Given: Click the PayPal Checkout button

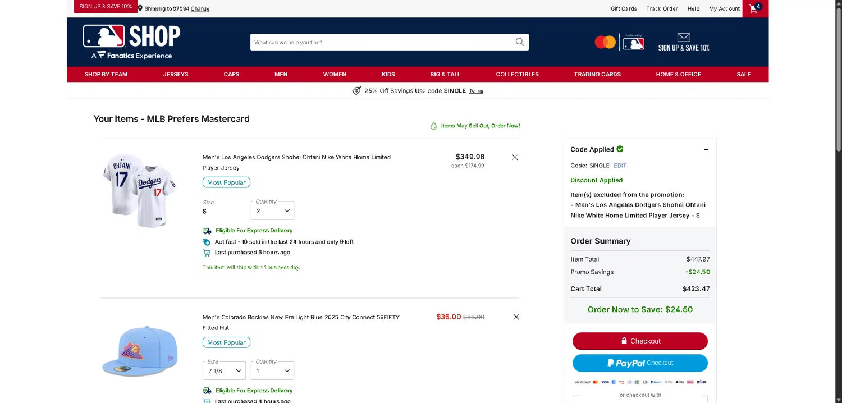Looking at the screenshot, I should (640, 363).
